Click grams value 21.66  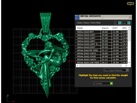(x=105, y=38)
